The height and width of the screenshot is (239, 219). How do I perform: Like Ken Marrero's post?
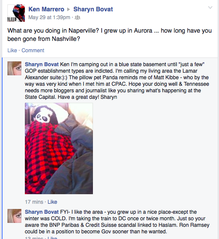[x=12, y=50]
